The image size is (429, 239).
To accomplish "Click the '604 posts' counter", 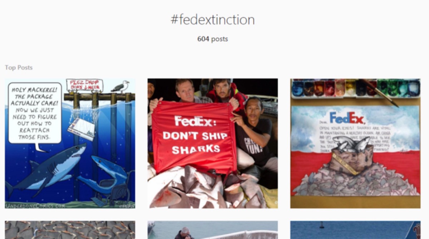I will pos(214,39).
